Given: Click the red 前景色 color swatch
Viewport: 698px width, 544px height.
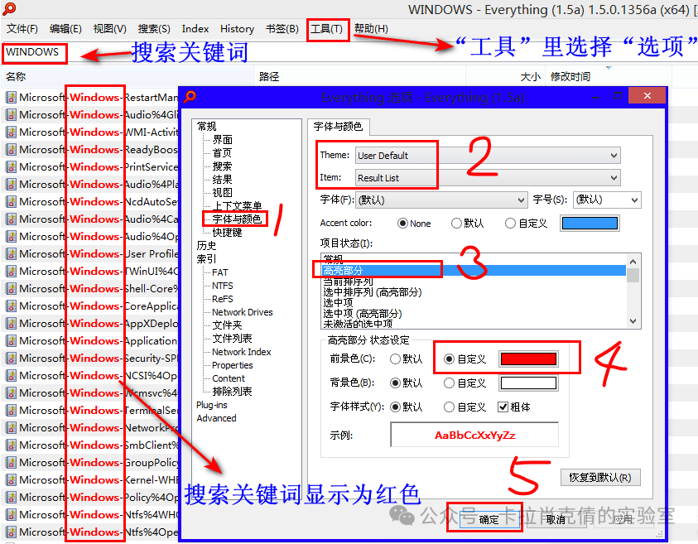Looking at the screenshot, I should point(527,359).
